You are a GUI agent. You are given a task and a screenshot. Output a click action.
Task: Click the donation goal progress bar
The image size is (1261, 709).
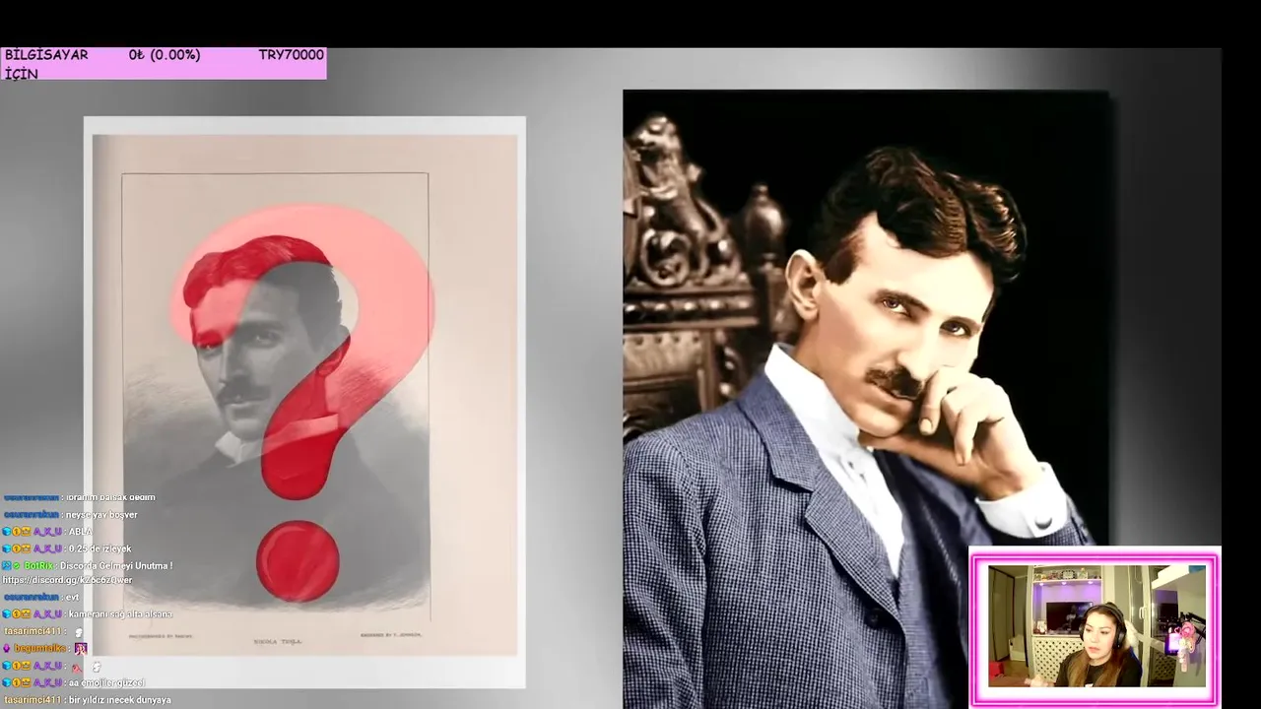pos(164,64)
